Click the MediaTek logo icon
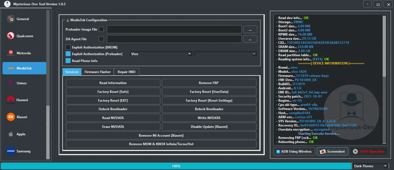This screenshot has width=394, height=170. coord(11,68)
